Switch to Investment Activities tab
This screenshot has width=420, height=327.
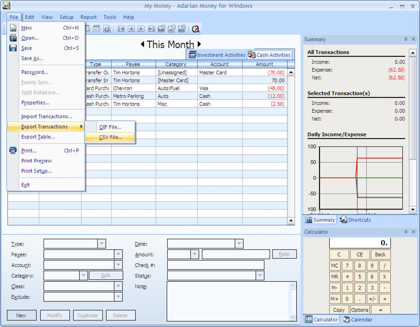(x=217, y=55)
